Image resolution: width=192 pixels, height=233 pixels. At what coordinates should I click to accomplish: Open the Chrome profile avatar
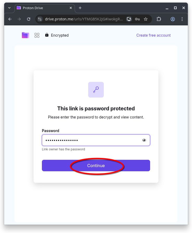click(x=173, y=19)
